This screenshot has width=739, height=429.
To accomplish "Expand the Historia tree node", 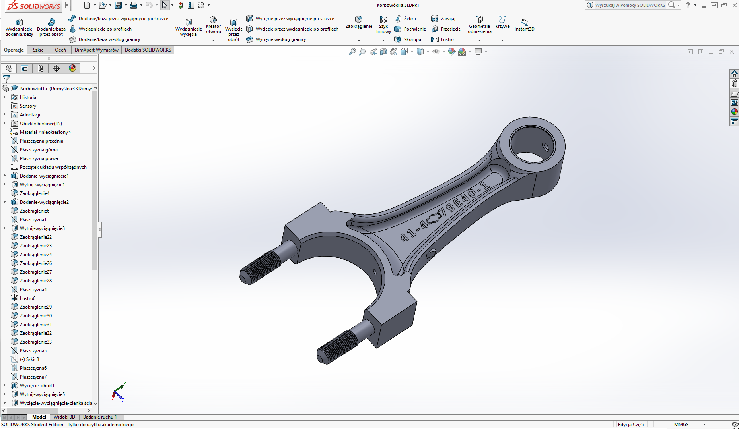I will point(4,97).
